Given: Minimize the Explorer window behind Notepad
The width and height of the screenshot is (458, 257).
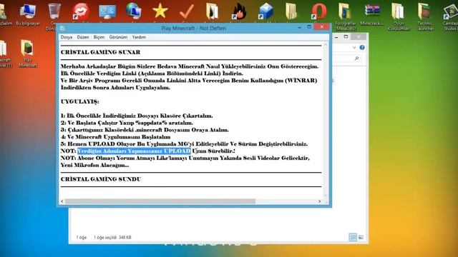Looking at the screenshot, I should [336, 37].
